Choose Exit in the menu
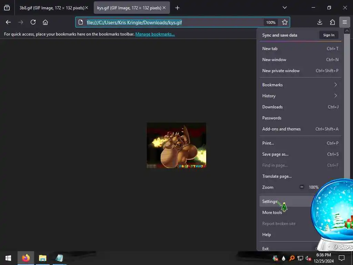 (288, 248)
